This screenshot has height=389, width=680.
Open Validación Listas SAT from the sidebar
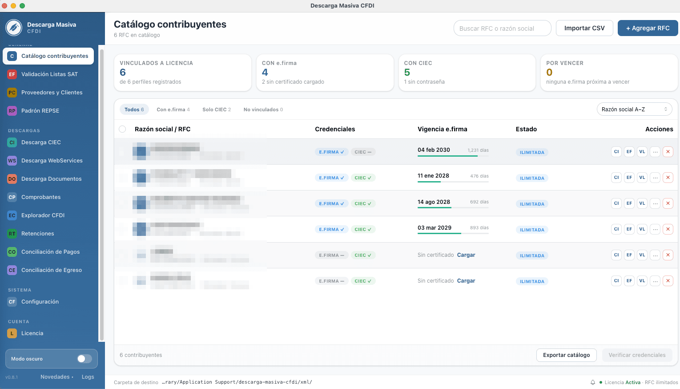point(48,74)
